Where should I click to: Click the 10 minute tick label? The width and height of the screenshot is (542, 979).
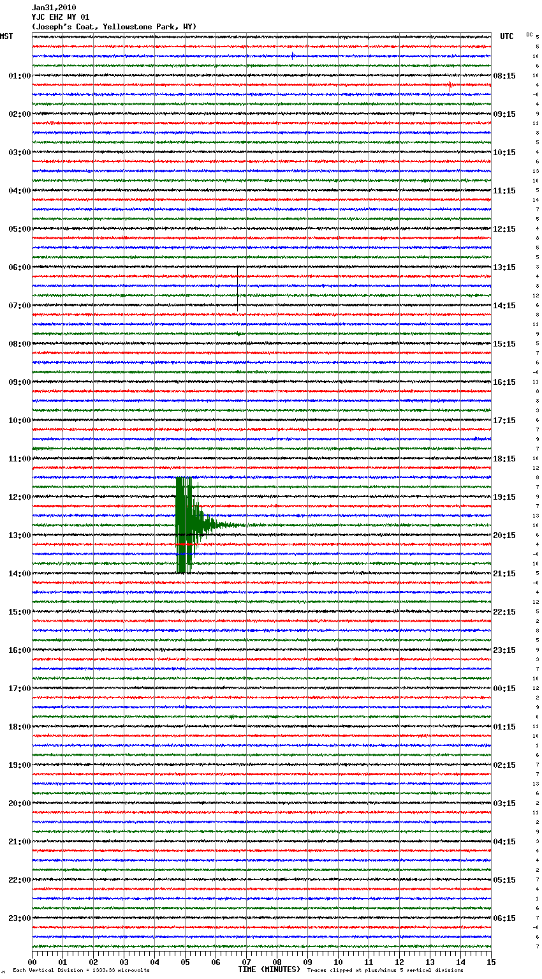pyautogui.click(x=338, y=962)
